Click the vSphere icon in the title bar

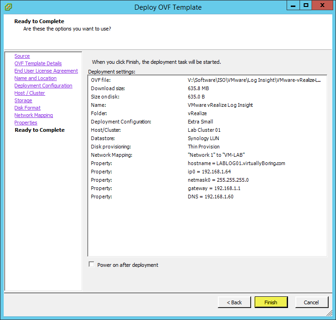pos(8,7)
